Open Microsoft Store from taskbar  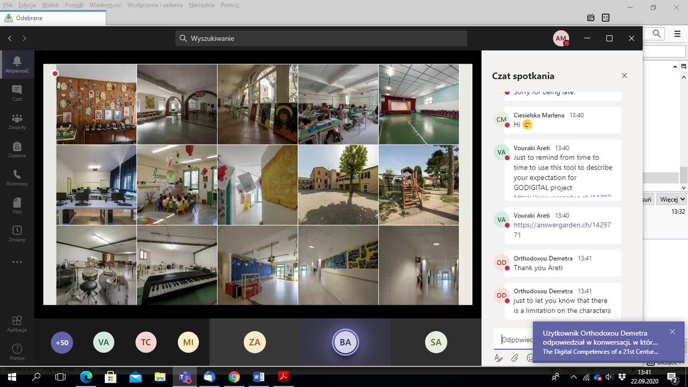click(110, 377)
